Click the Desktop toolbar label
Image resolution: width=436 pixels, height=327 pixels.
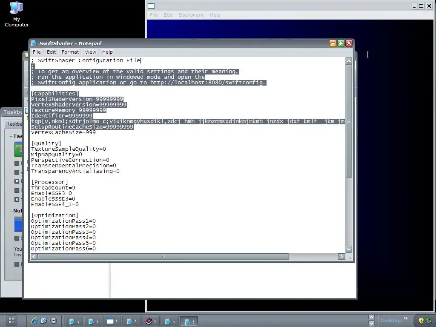pos(390,321)
